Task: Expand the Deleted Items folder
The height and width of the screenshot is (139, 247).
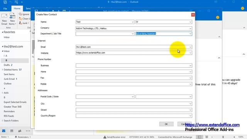Action: click(x=2, y=69)
